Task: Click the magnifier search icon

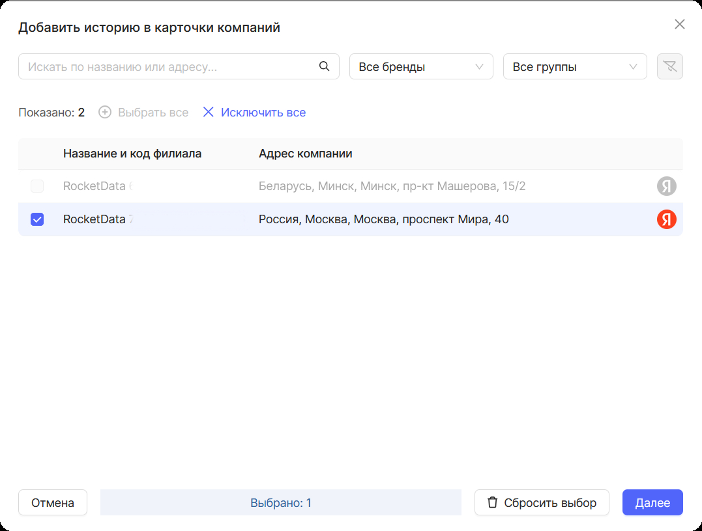Action: click(324, 66)
